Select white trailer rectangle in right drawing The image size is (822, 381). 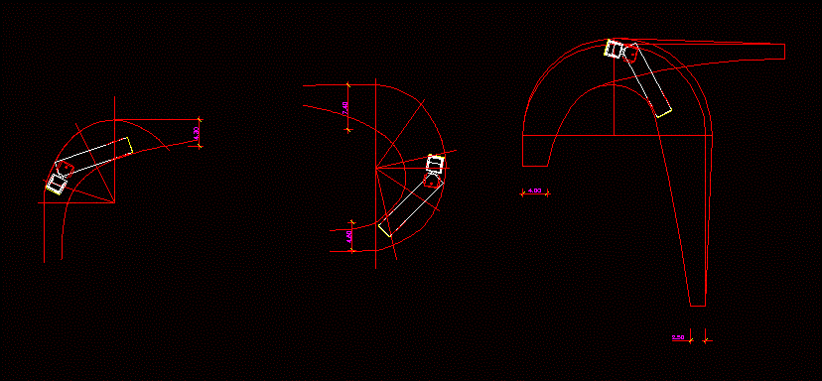tap(647, 80)
